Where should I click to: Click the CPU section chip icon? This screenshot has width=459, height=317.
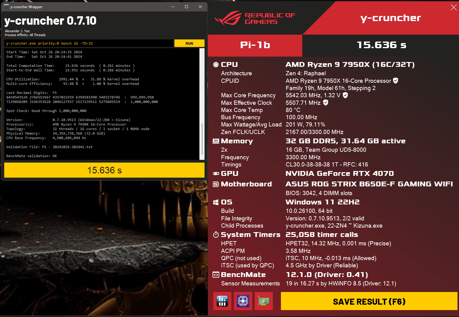[x=216, y=64]
